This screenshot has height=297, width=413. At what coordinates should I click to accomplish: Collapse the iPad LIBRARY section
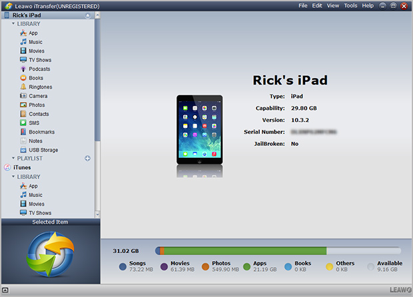[x=13, y=23]
